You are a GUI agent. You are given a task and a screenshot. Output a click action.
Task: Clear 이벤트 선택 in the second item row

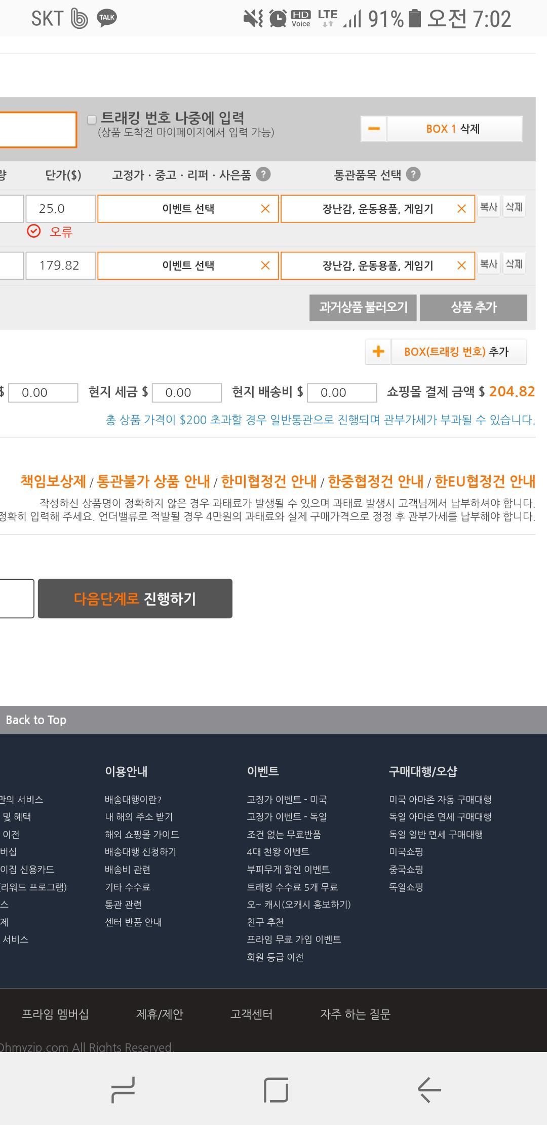(265, 266)
